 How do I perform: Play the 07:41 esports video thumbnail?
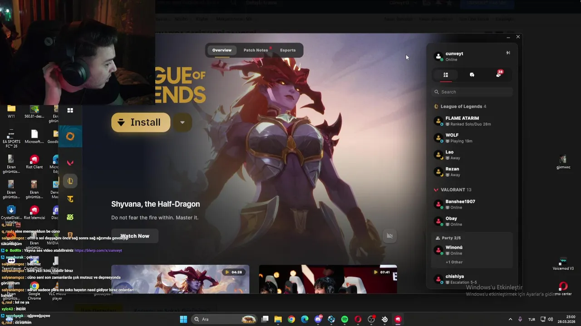coord(328,279)
